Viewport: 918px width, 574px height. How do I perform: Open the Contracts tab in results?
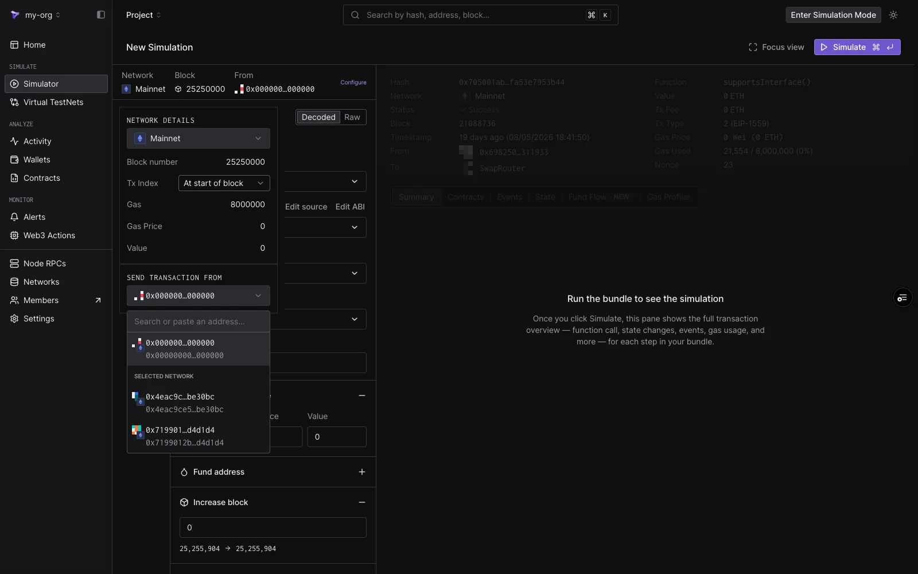[x=465, y=197]
